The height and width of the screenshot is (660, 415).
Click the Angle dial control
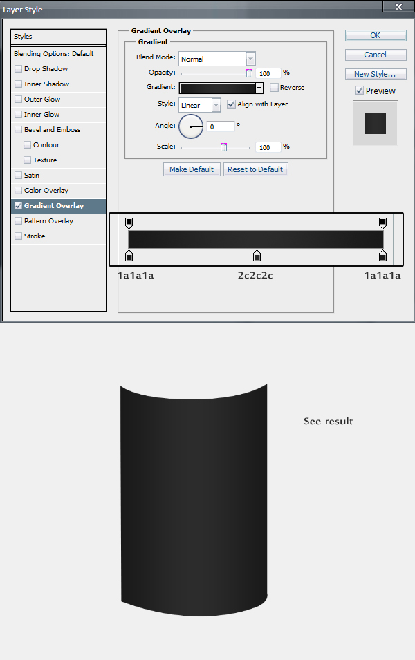tap(191, 126)
